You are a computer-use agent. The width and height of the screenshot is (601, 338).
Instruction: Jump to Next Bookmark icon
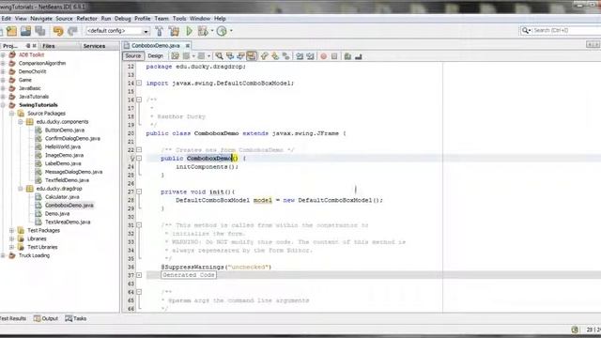[x=275, y=56]
